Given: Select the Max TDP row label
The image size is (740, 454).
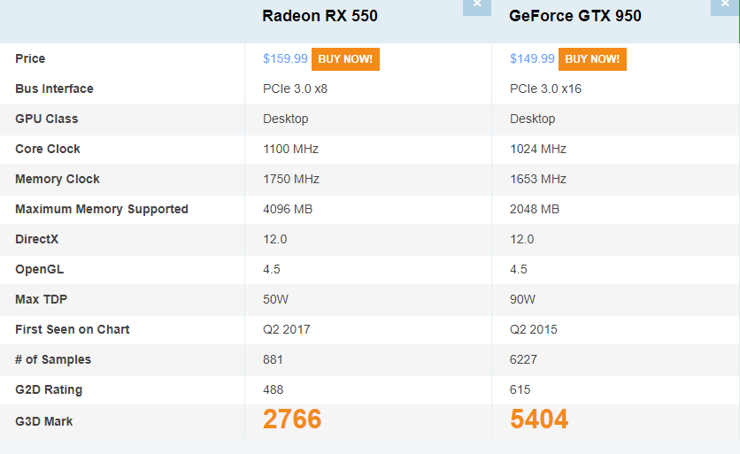Looking at the screenshot, I should pyautogui.click(x=41, y=299).
